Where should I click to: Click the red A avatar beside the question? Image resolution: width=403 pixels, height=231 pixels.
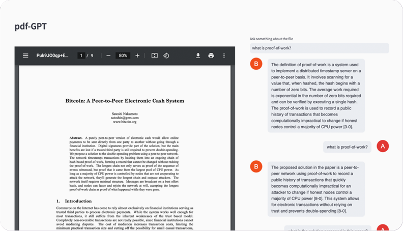click(x=383, y=147)
